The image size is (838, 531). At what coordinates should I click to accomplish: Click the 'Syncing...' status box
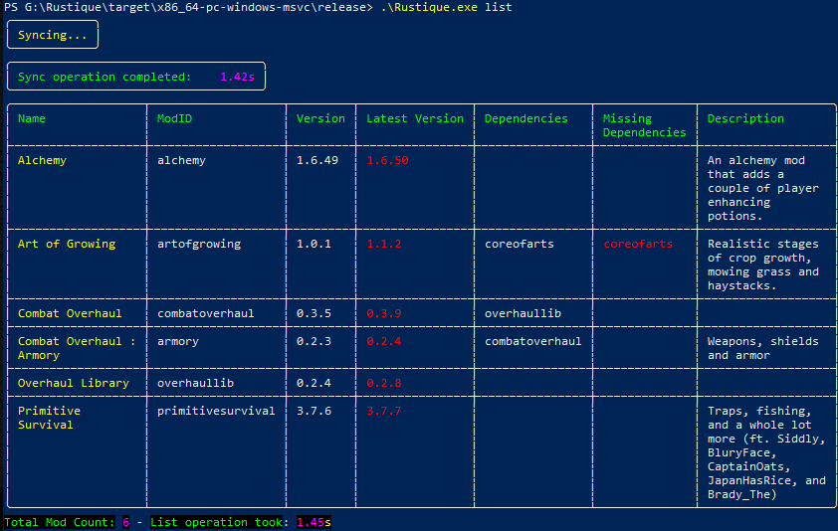(x=53, y=35)
